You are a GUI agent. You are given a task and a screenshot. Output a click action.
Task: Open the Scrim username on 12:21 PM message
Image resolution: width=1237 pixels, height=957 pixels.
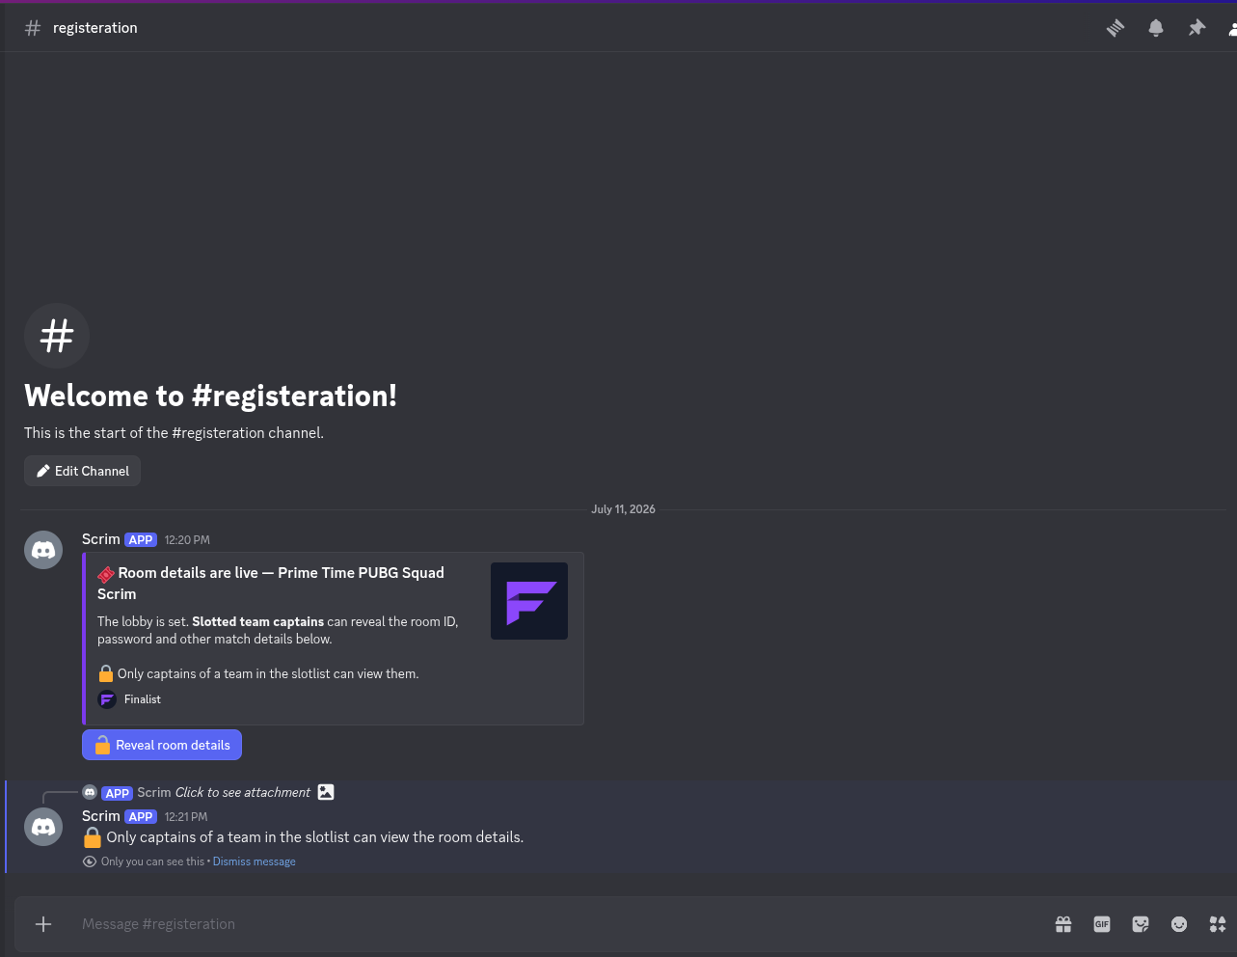click(x=101, y=816)
